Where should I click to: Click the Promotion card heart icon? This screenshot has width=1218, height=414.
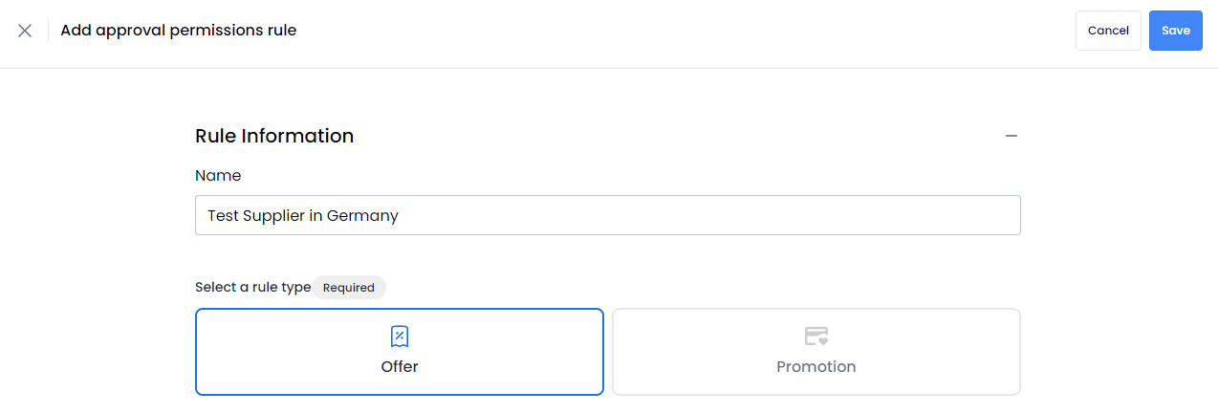click(816, 337)
